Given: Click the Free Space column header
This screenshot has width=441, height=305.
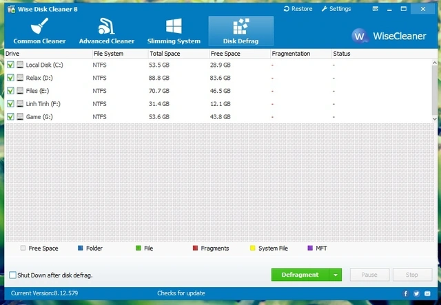Looking at the screenshot, I should (240, 54).
